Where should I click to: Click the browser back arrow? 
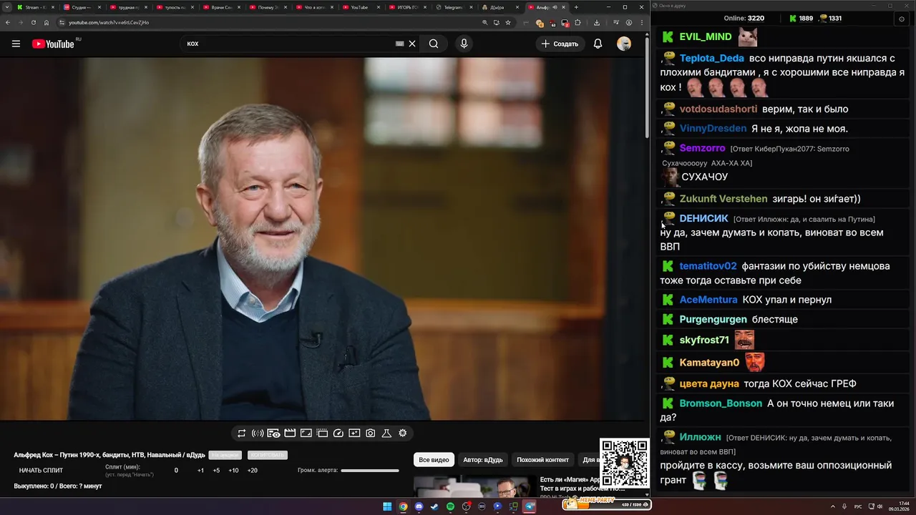[8, 22]
